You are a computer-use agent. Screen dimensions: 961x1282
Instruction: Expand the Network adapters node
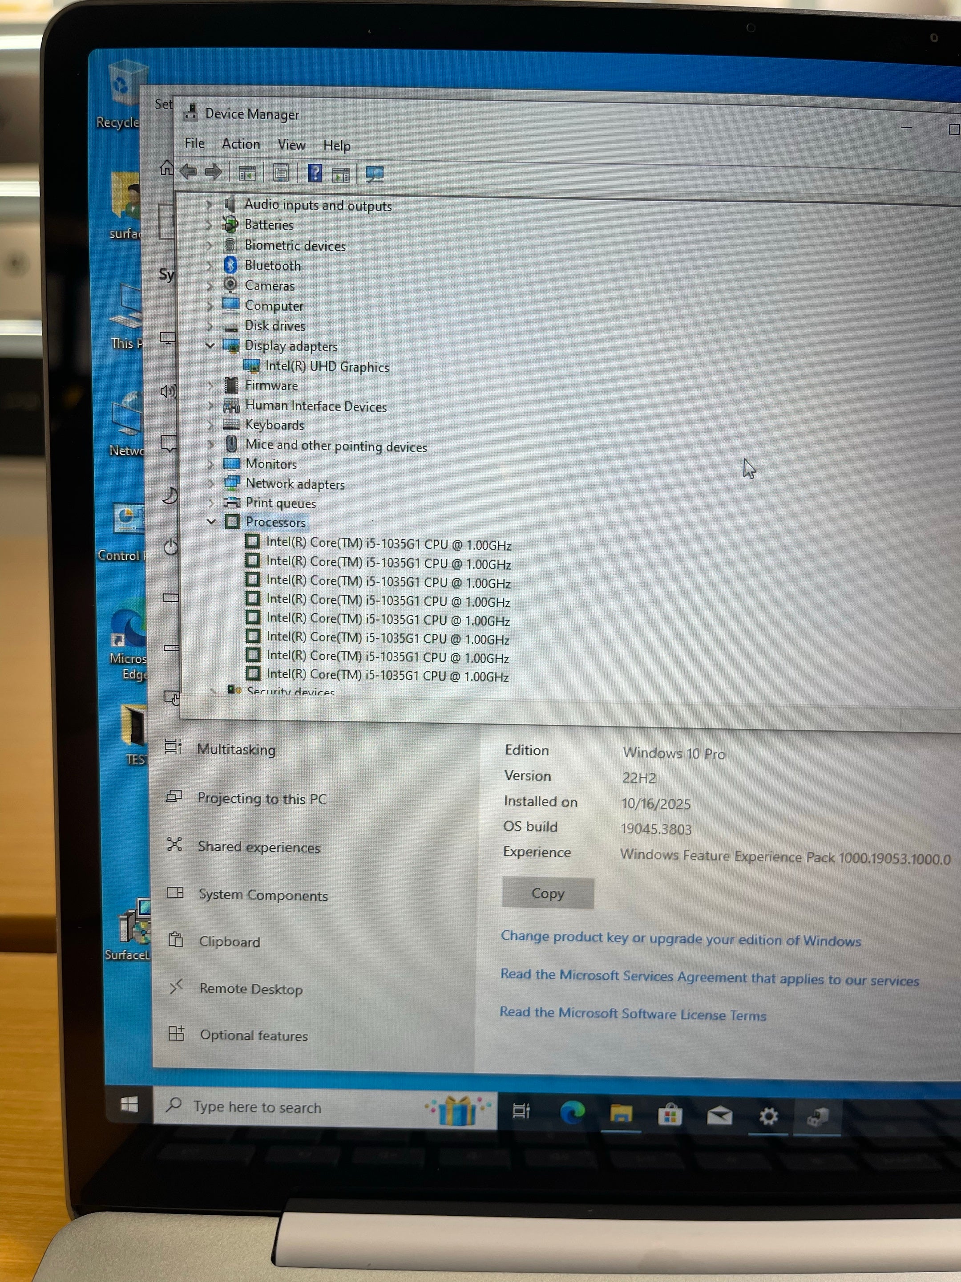(211, 483)
